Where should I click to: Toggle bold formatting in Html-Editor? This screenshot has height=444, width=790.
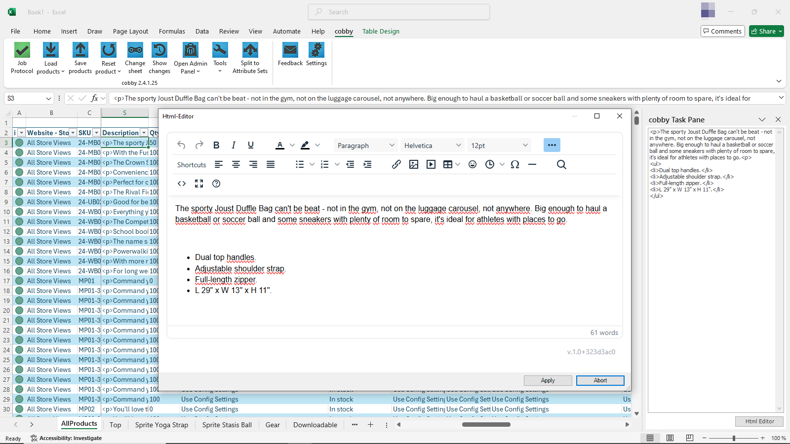[216, 145]
